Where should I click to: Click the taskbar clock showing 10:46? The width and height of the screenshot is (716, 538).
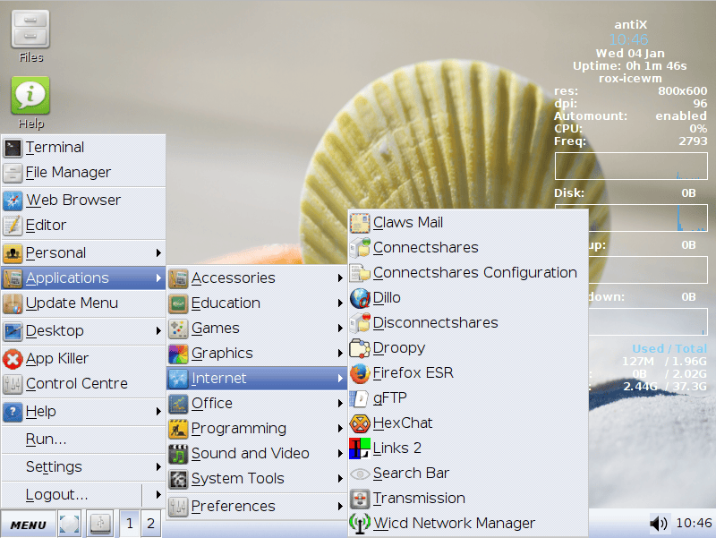tap(694, 524)
